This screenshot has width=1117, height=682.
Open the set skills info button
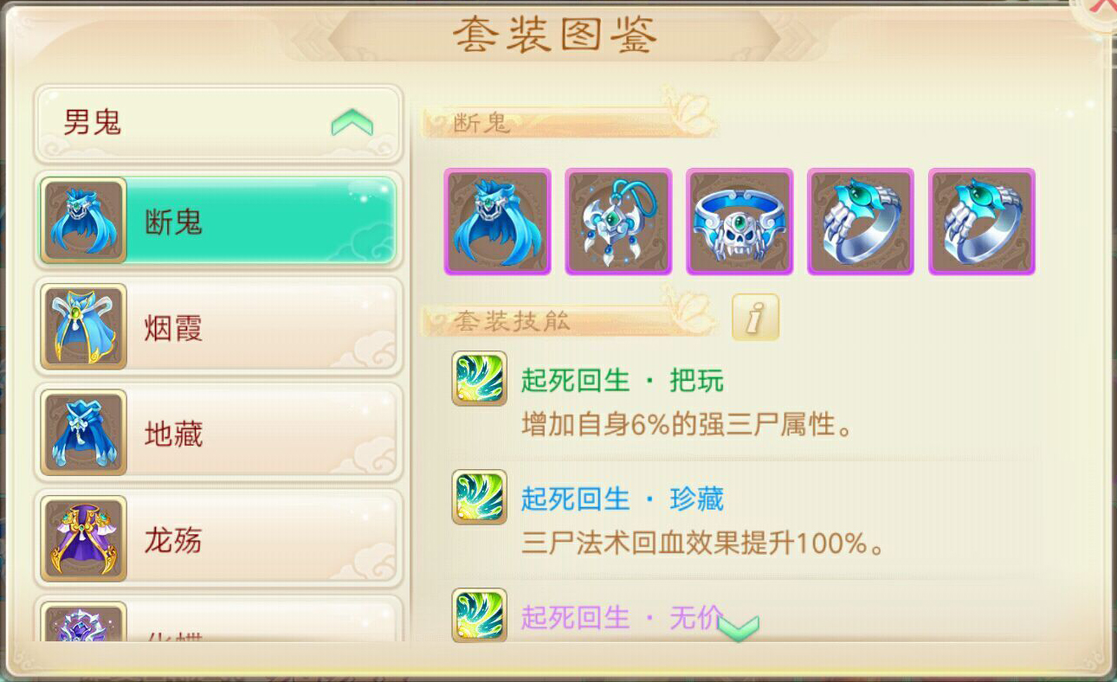click(755, 317)
